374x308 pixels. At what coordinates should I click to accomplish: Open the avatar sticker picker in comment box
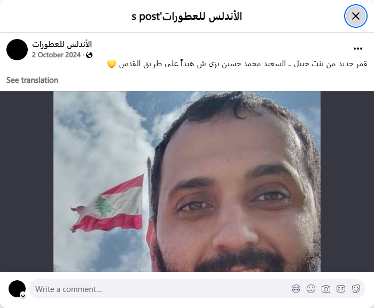296,289
